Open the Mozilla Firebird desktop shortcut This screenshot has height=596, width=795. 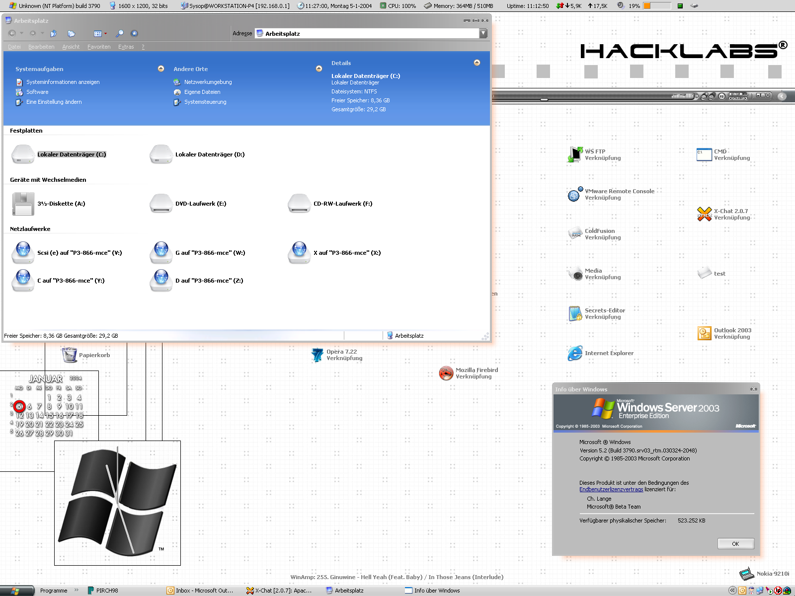(x=446, y=373)
